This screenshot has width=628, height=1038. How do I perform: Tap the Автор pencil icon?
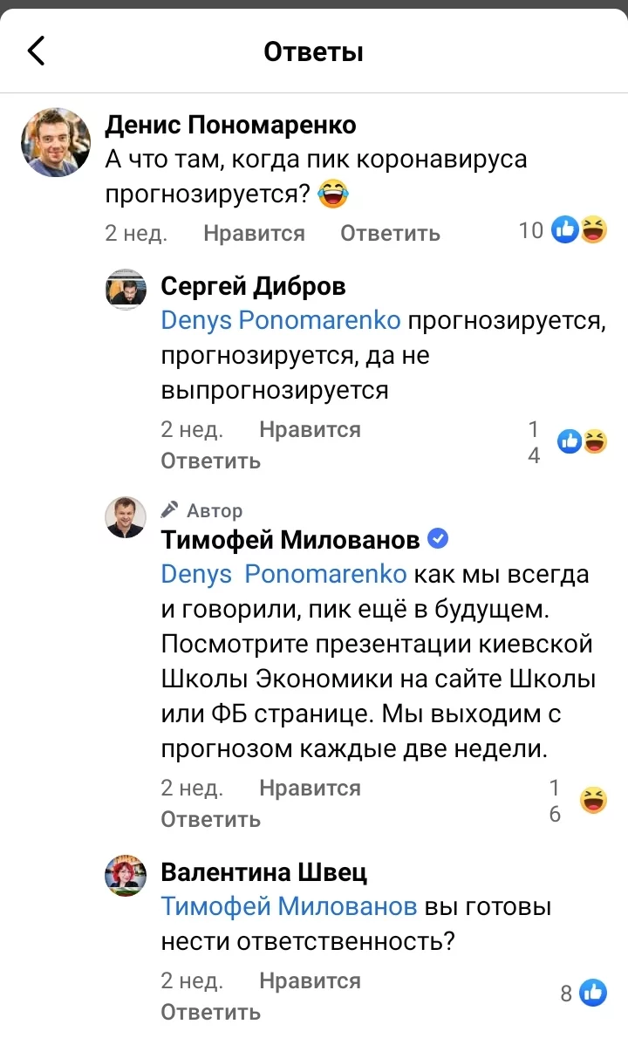pyautogui.click(x=170, y=509)
